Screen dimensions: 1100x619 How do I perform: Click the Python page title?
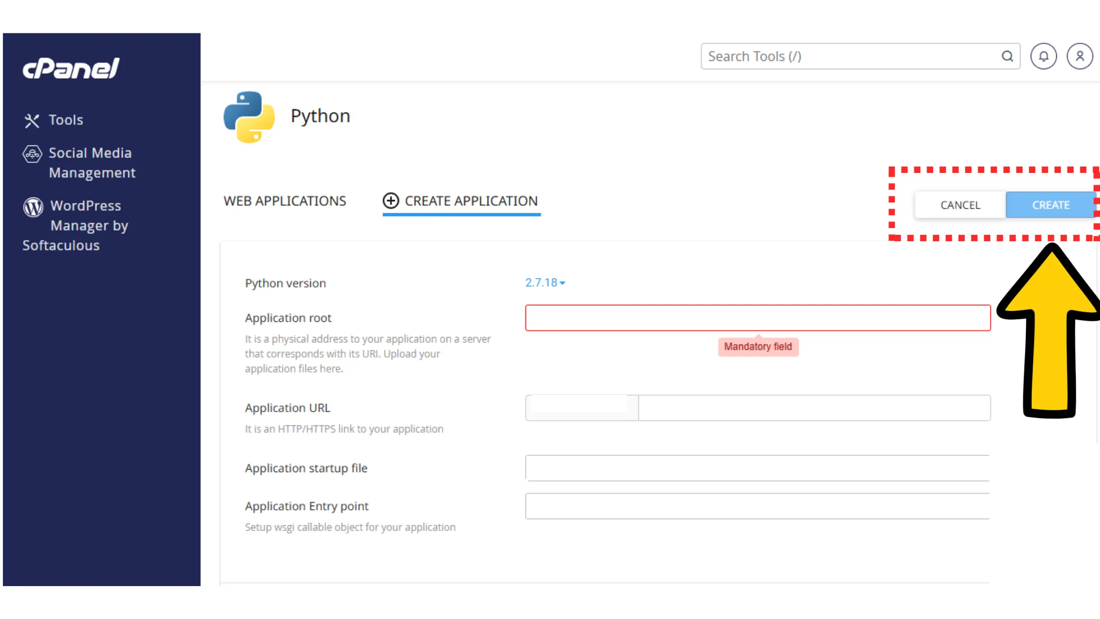(320, 116)
